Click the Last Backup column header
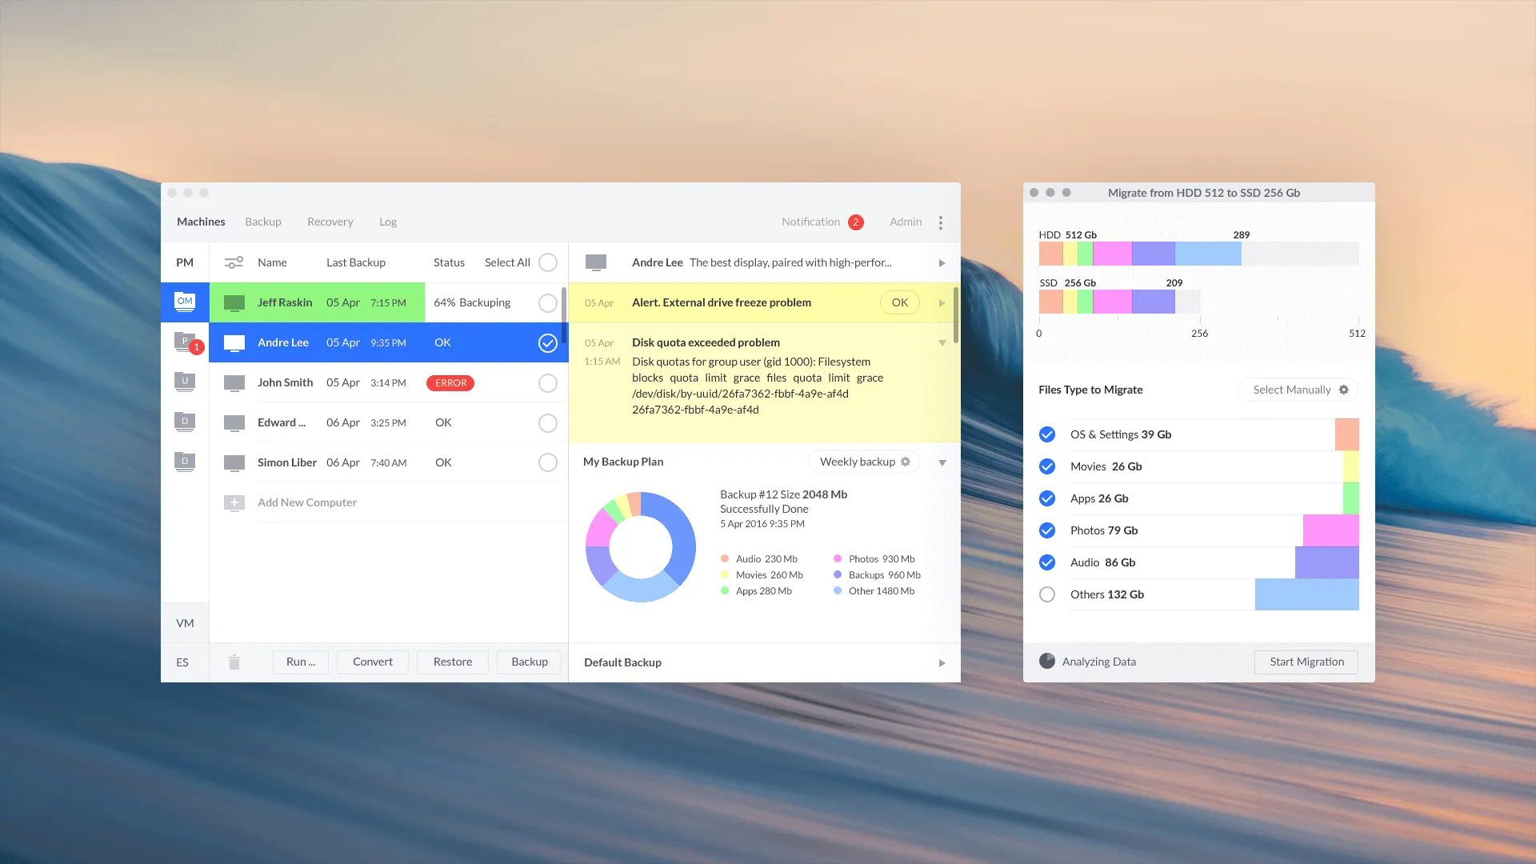The width and height of the screenshot is (1536, 864). coord(356,262)
